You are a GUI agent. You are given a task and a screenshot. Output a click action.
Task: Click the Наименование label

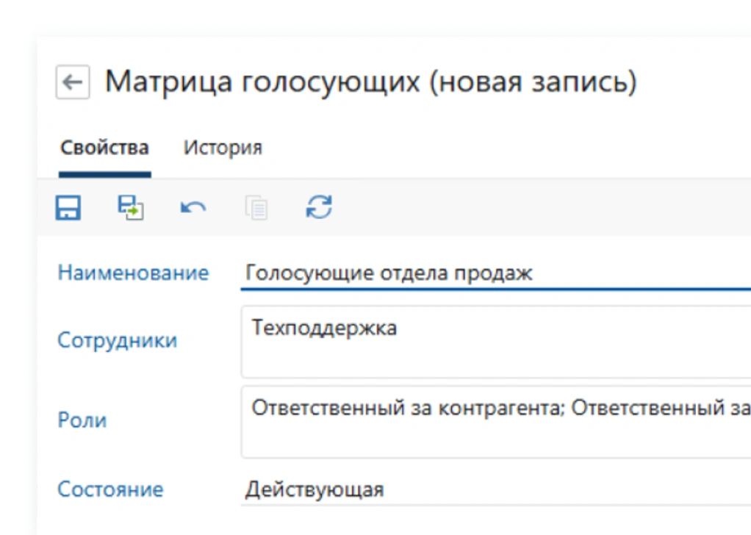(133, 273)
